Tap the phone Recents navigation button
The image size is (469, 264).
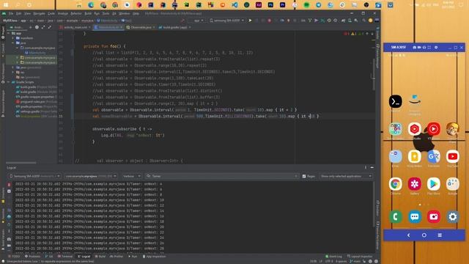[x=440, y=235]
